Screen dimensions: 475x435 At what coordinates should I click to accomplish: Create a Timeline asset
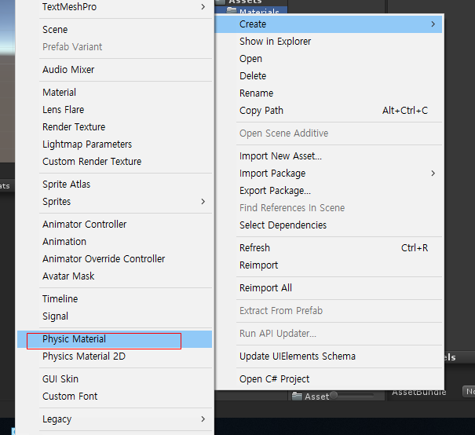pos(115,298)
